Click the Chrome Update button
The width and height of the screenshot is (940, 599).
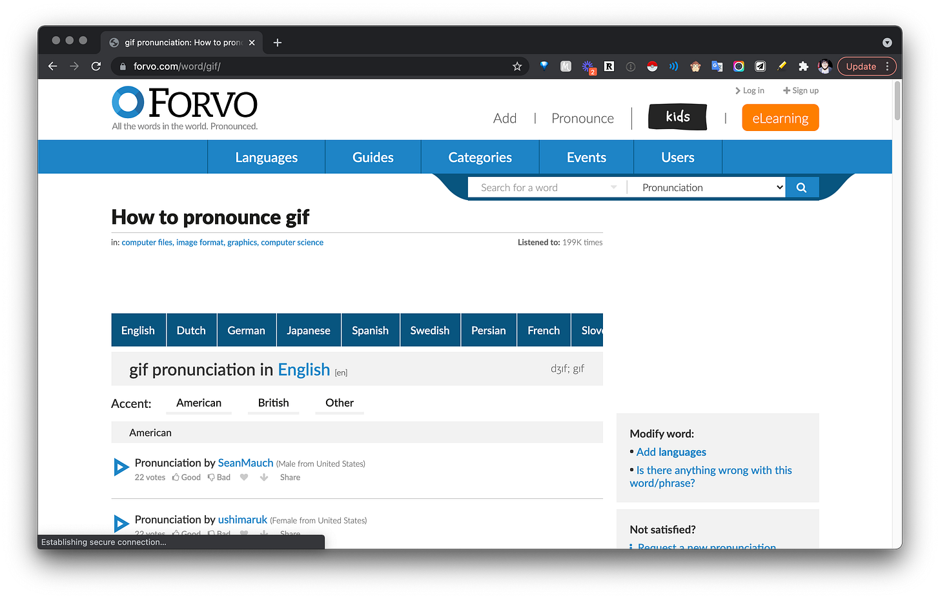(861, 66)
